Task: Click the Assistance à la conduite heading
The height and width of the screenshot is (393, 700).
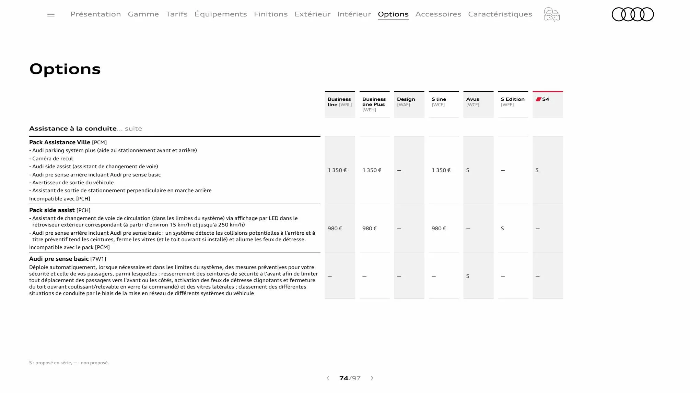Action: point(73,128)
